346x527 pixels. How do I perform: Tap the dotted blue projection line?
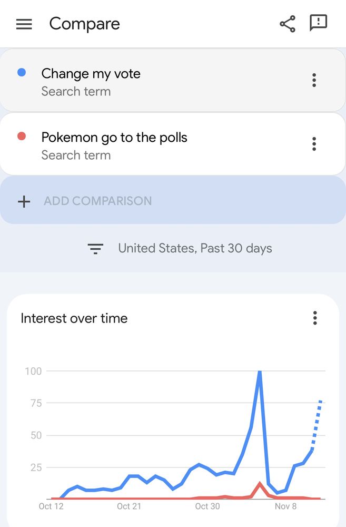point(317,425)
